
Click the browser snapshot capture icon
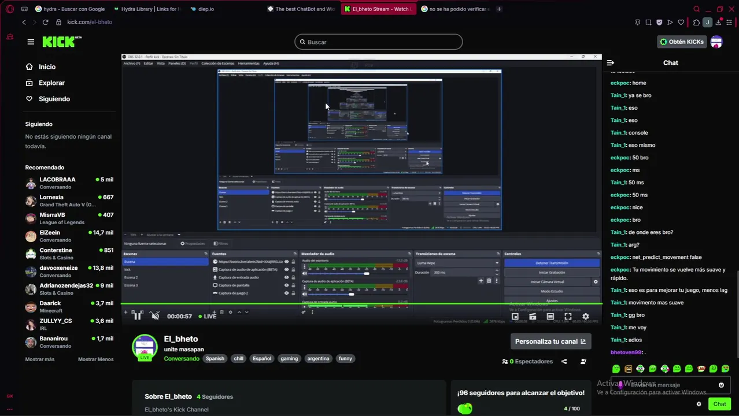click(648, 23)
